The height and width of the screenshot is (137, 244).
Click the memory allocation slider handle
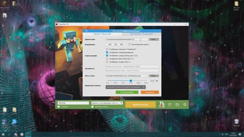(x=131, y=81)
